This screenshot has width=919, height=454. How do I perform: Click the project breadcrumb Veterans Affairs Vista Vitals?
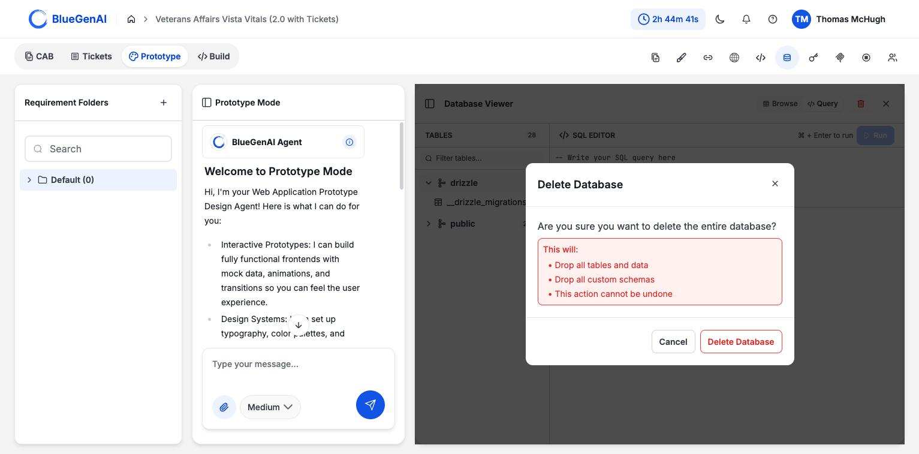point(247,19)
